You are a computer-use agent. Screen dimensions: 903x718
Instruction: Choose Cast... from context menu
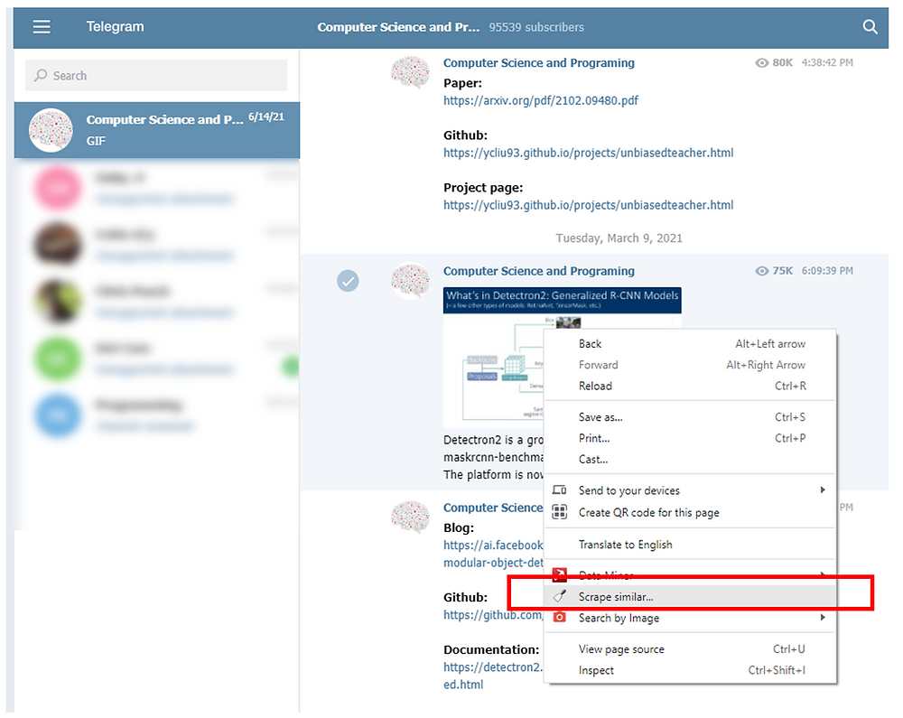coord(690,460)
